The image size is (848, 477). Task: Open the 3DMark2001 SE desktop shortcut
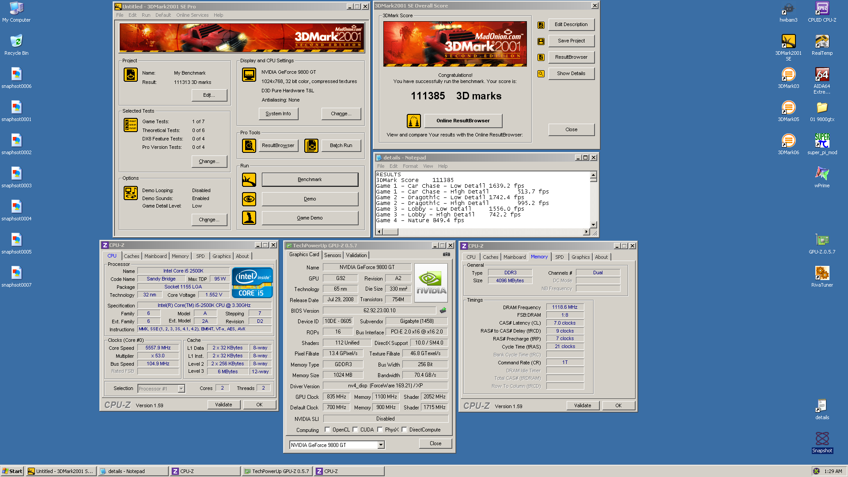pos(788,48)
